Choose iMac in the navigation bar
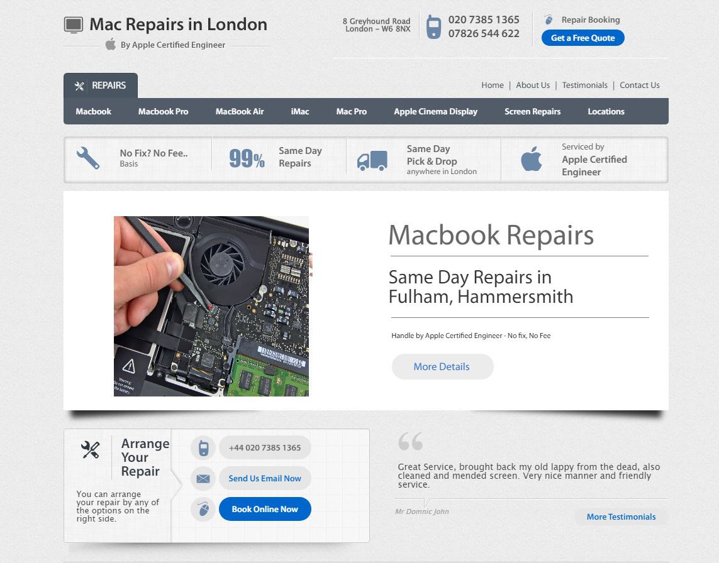 click(x=300, y=111)
